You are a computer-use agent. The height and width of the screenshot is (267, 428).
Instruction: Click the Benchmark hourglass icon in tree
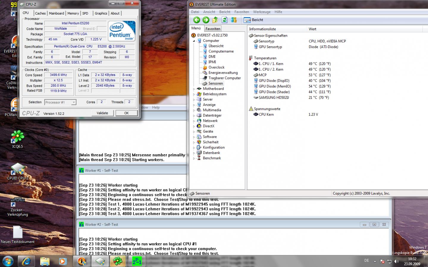coord(199,158)
